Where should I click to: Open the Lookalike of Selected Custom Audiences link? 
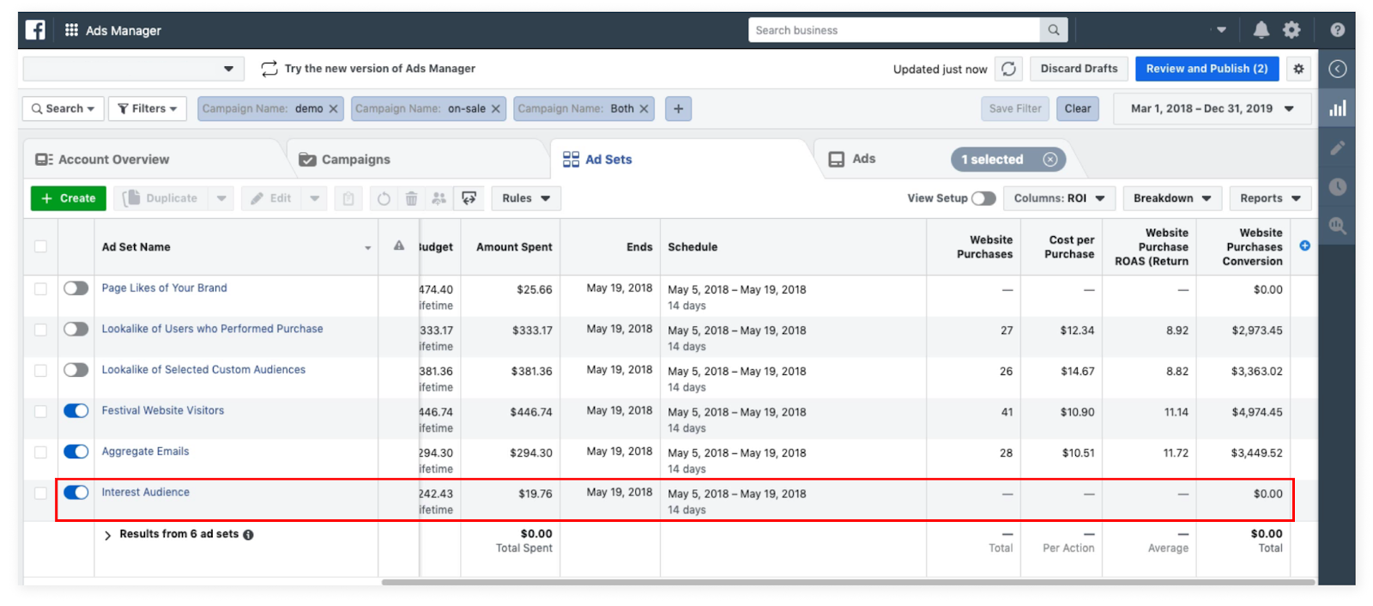(203, 370)
